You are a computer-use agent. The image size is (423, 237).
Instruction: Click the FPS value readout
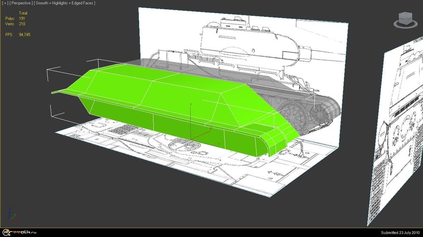[25, 34]
